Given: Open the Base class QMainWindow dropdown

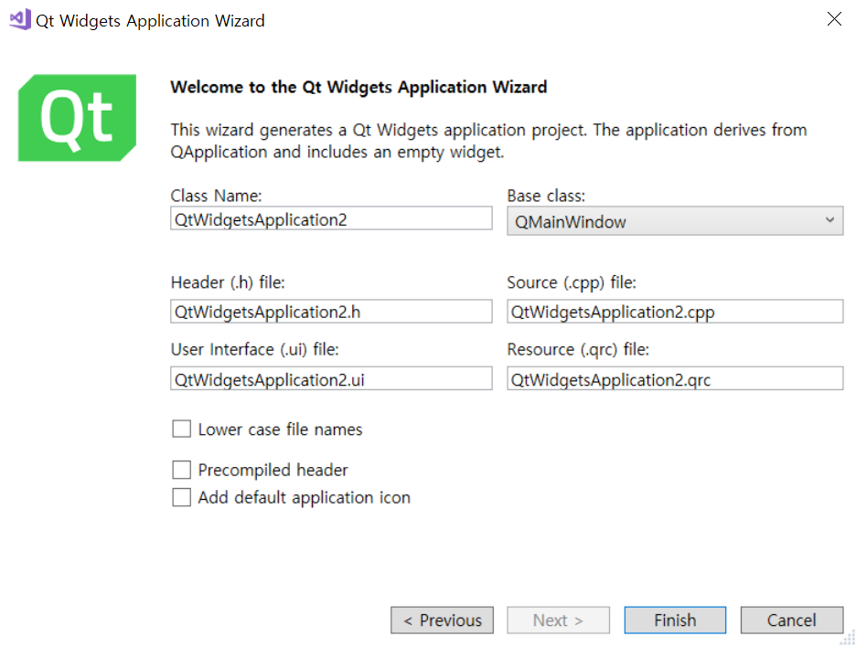Looking at the screenshot, I should point(675,221).
